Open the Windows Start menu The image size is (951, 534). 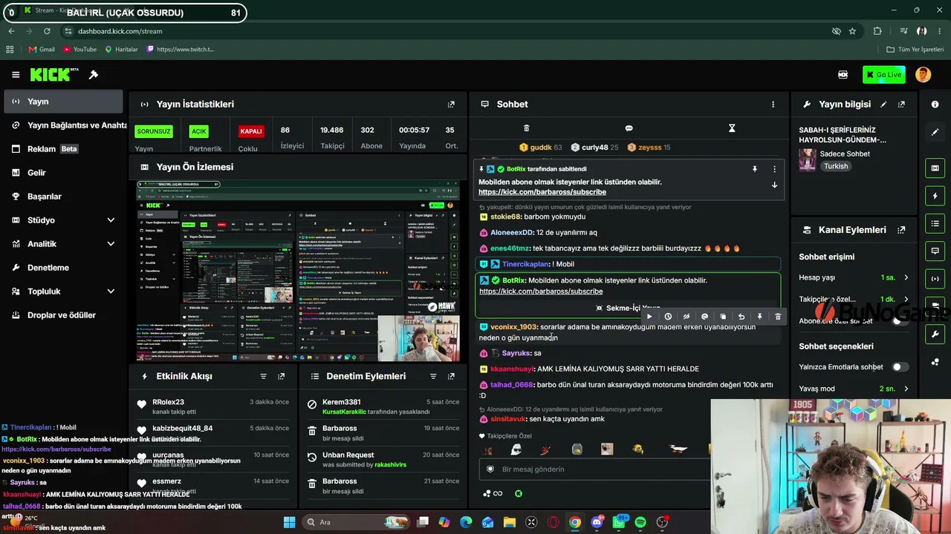click(289, 522)
